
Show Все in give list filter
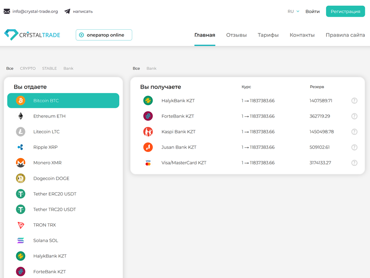pyautogui.click(x=10, y=68)
